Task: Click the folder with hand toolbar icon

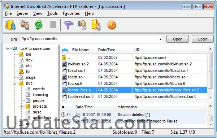Action: 96,25
